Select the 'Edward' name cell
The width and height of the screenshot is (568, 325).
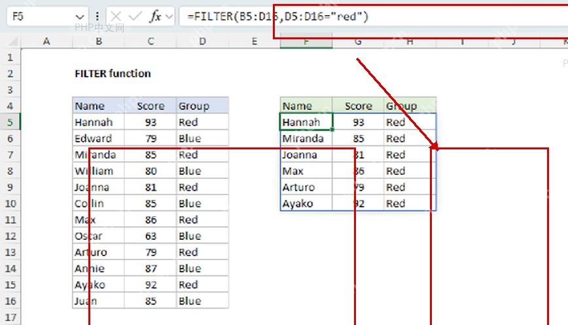click(x=99, y=138)
